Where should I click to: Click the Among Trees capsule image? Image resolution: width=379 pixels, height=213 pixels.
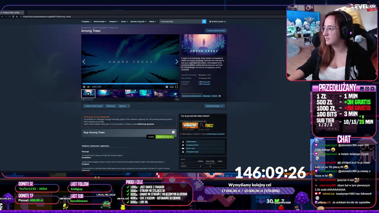204,45
